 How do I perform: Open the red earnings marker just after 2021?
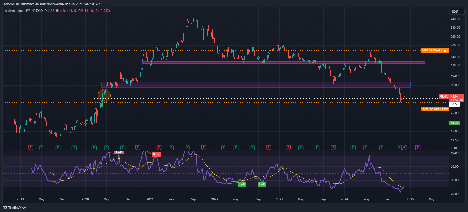click(159, 147)
